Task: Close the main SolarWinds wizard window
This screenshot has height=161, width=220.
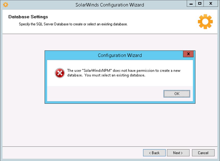Action: click(x=211, y=4)
